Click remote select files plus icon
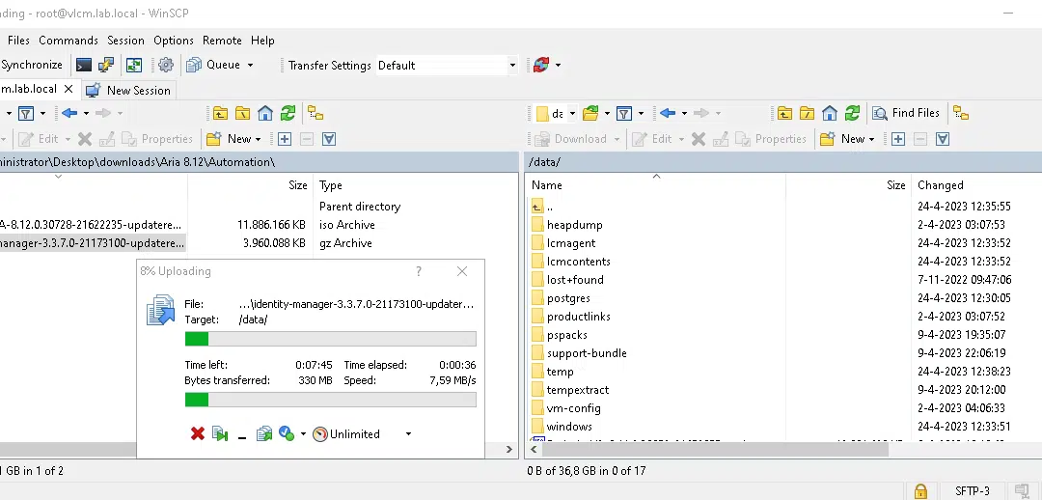The height and width of the screenshot is (500, 1042). pos(898,139)
